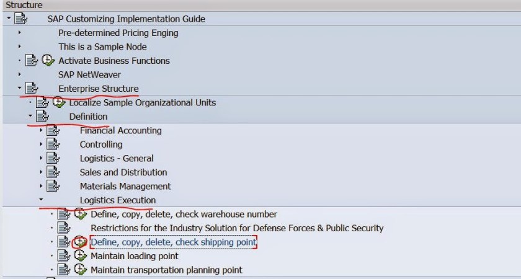Open documentation icon for Maintain transportation planning point
The width and height of the screenshot is (521, 279).
click(x=64, y=270)
